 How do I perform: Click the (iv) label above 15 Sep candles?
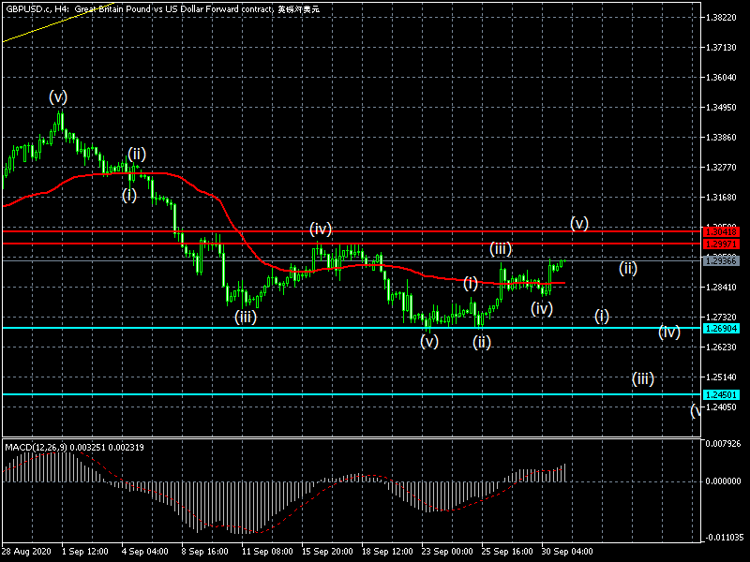(x=322, y=229)
